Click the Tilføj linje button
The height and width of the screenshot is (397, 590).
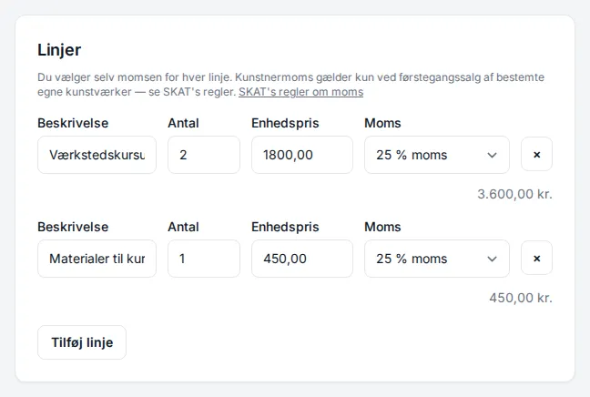[82, 342]
